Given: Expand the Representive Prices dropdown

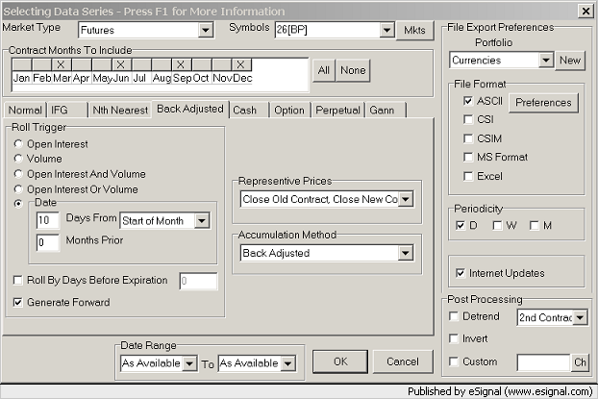Looking at the screenshot, I should pos(405,200).
